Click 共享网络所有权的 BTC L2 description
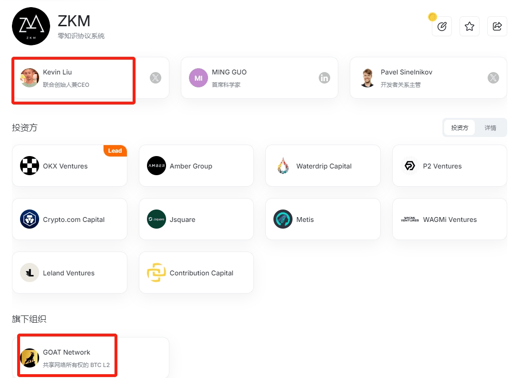The image size is (512, 378). coord(76,365)
